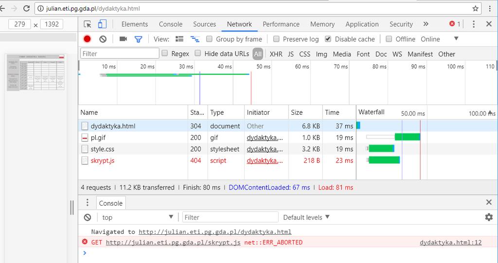This screenshot has width=498, height=263.
Task: Edit the viewport height value 1392
Action: tap(52, 24)
